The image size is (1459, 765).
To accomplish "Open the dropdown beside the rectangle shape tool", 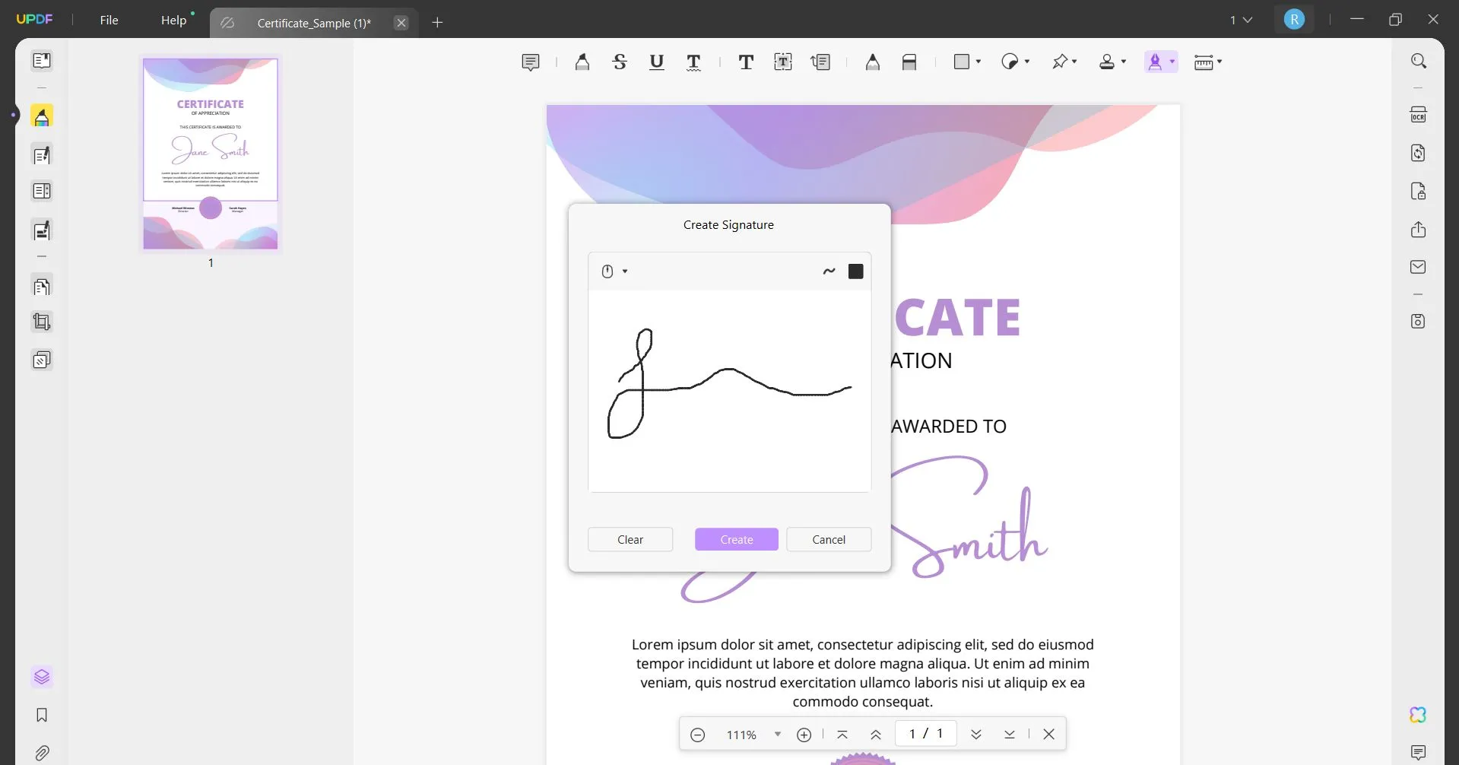I will 978,62.
